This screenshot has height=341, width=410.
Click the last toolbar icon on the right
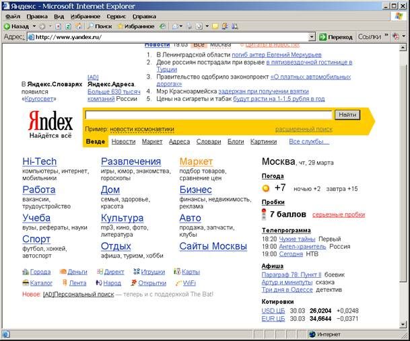click(x=234, y=26)
